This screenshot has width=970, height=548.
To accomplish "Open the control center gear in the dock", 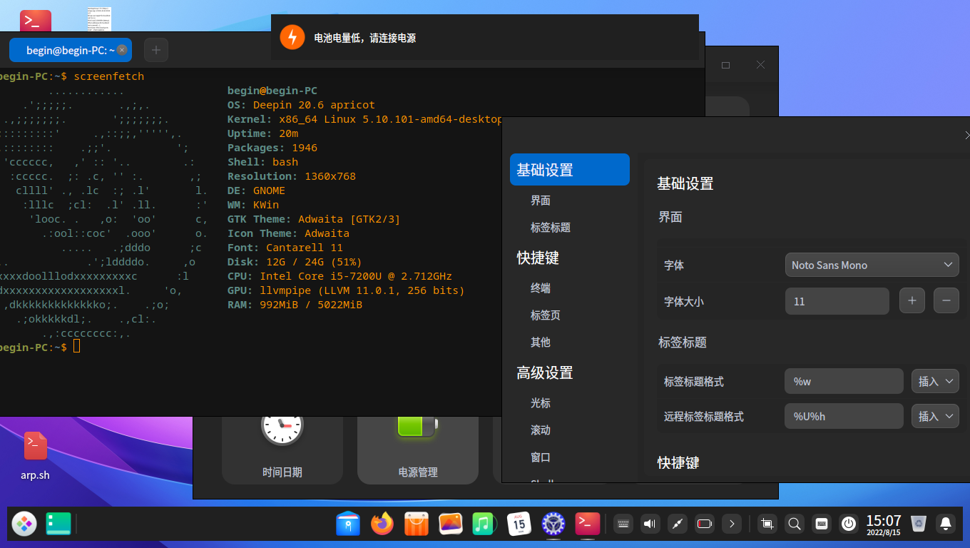I will pyautogui.click(x=553, y=524).
